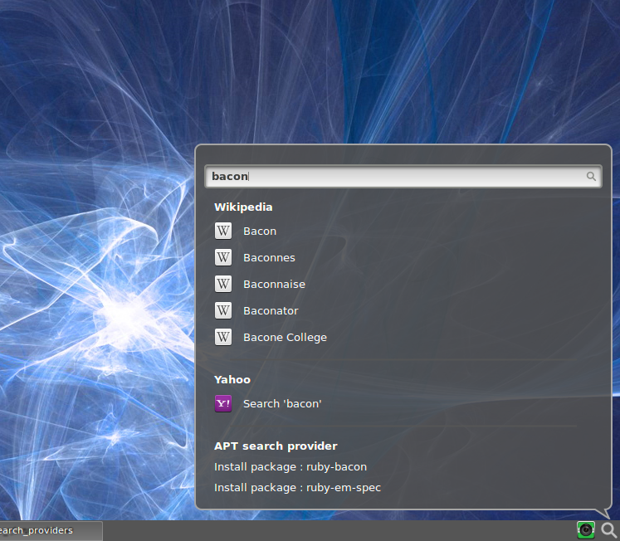
Task: Click the green camera applet in the panel
Action: tap(586, 530)
